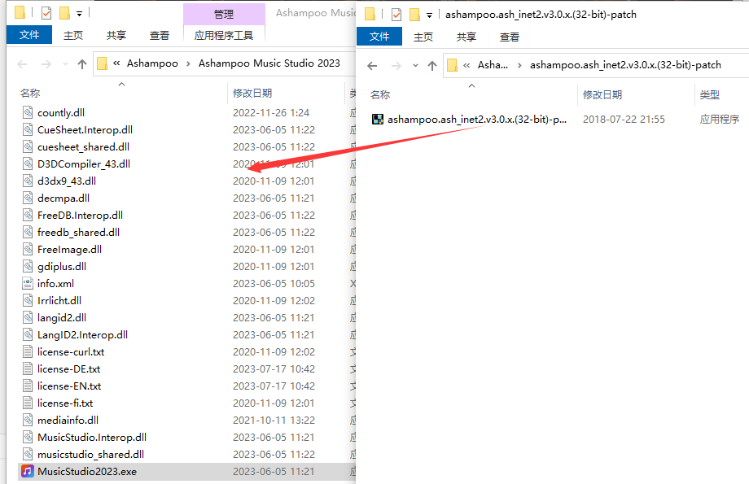Go up one folder in patch window
This screenshot has width=749, height=484.
(432, 66)
